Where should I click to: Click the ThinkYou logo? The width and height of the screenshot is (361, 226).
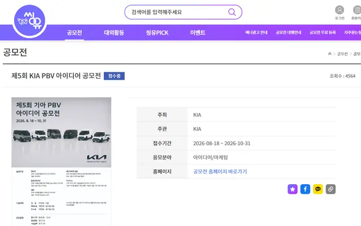29,21
